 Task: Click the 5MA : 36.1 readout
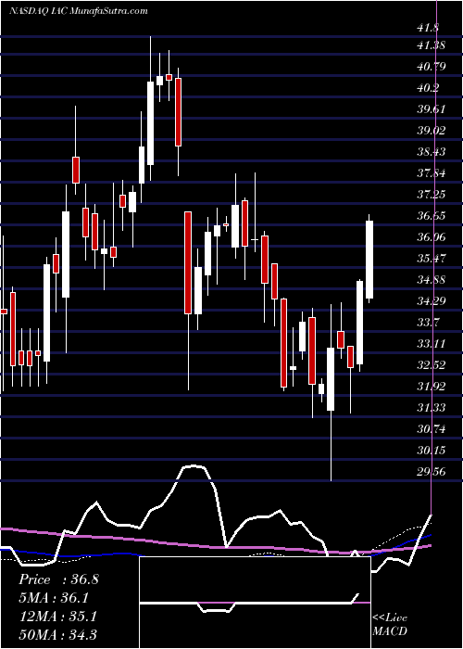54,597
